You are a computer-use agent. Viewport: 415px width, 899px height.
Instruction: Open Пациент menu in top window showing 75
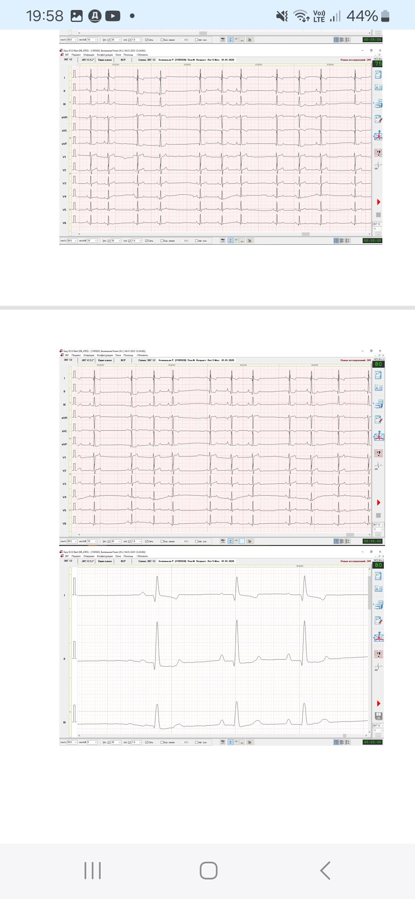click(x=76, y=55)
